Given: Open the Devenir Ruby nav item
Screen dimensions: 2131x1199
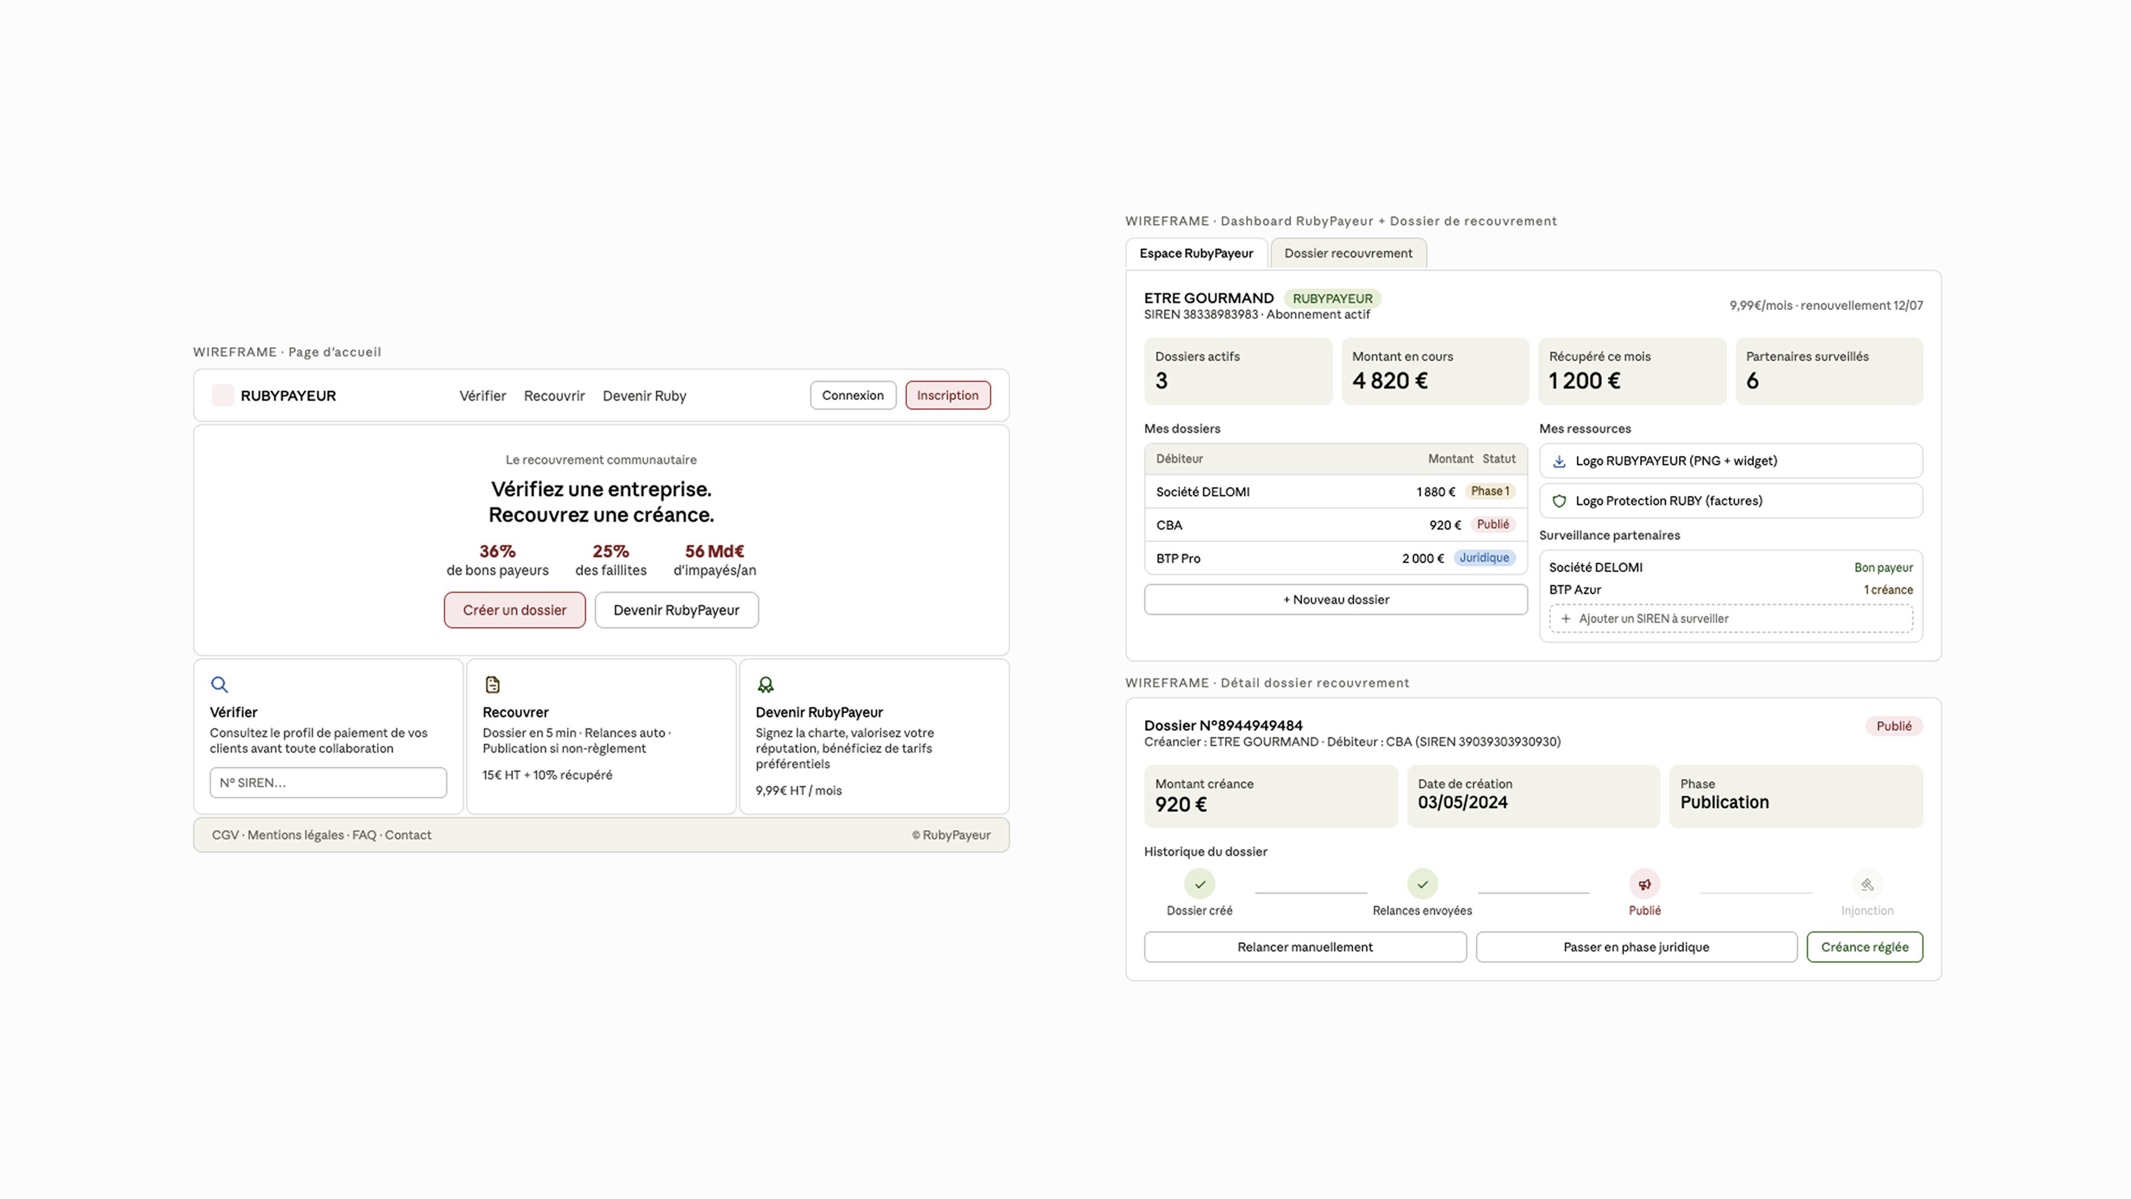Looking at the screenshot, I should tap(644, 396).
